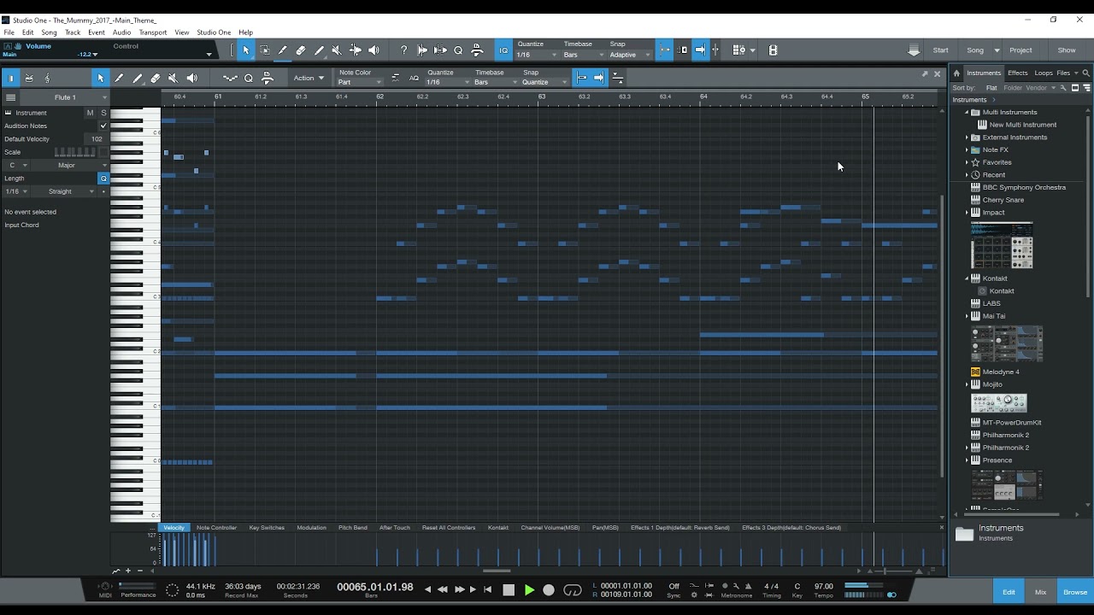Click the Show button
This screenshot has width=1094, height=615.
click(1067, 50)
